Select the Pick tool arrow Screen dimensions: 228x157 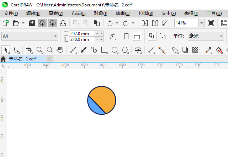click(x=6, y=50)
